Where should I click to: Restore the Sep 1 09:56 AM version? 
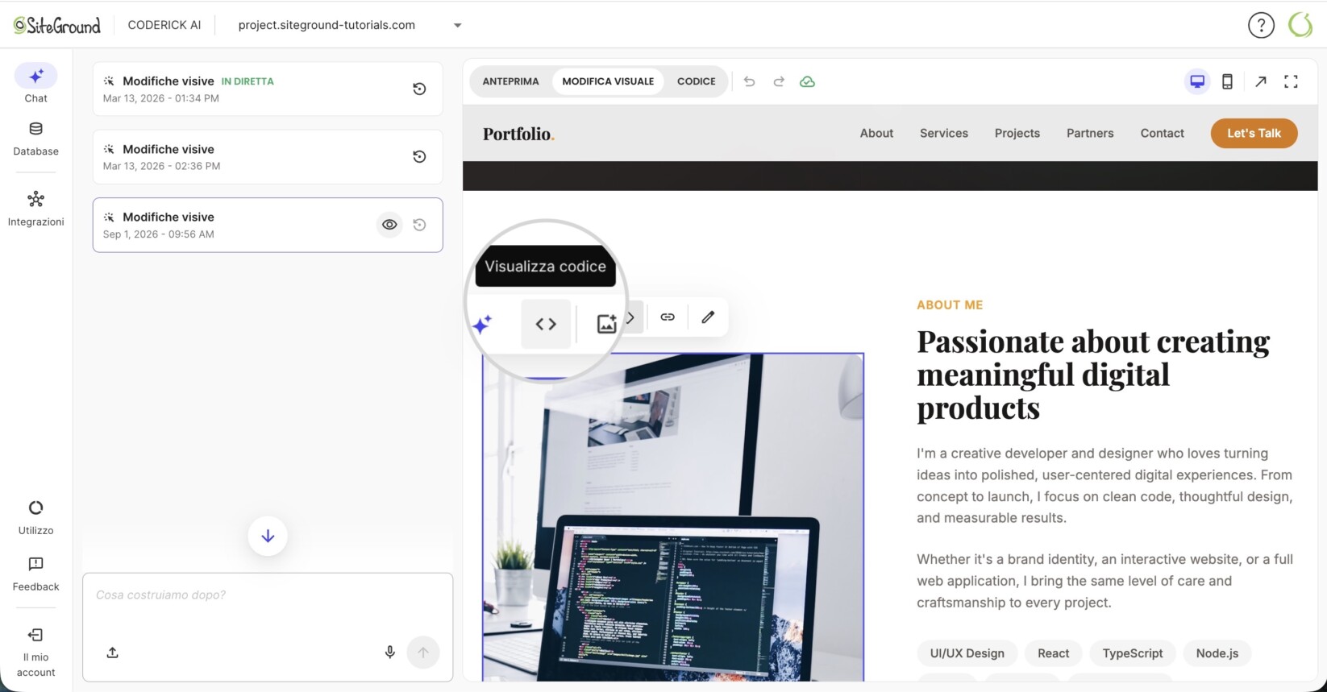pyautogui.click(x=419, y=225)
